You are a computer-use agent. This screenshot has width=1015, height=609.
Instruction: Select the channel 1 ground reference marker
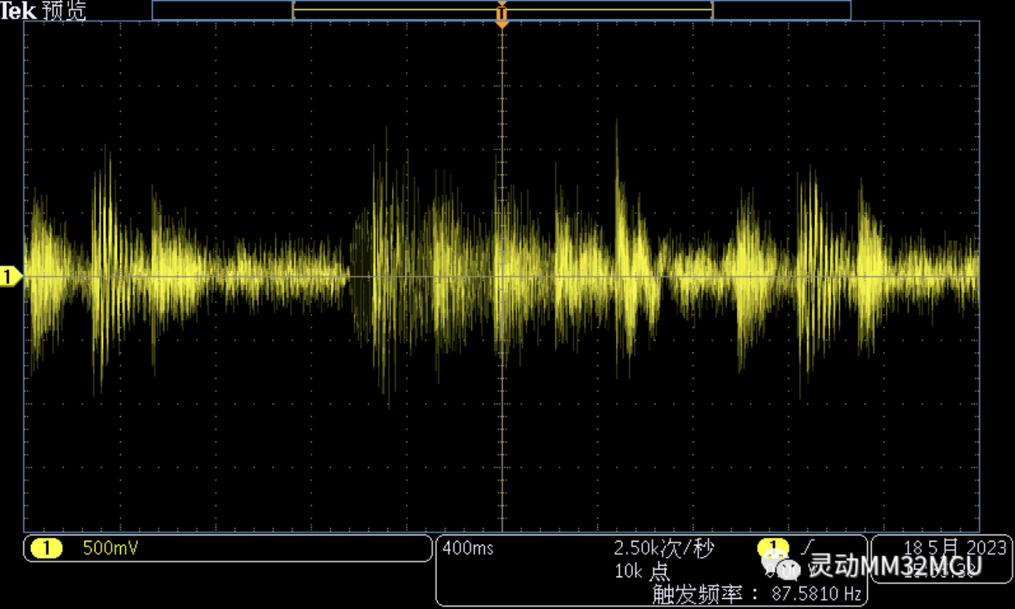pos(12,276)
